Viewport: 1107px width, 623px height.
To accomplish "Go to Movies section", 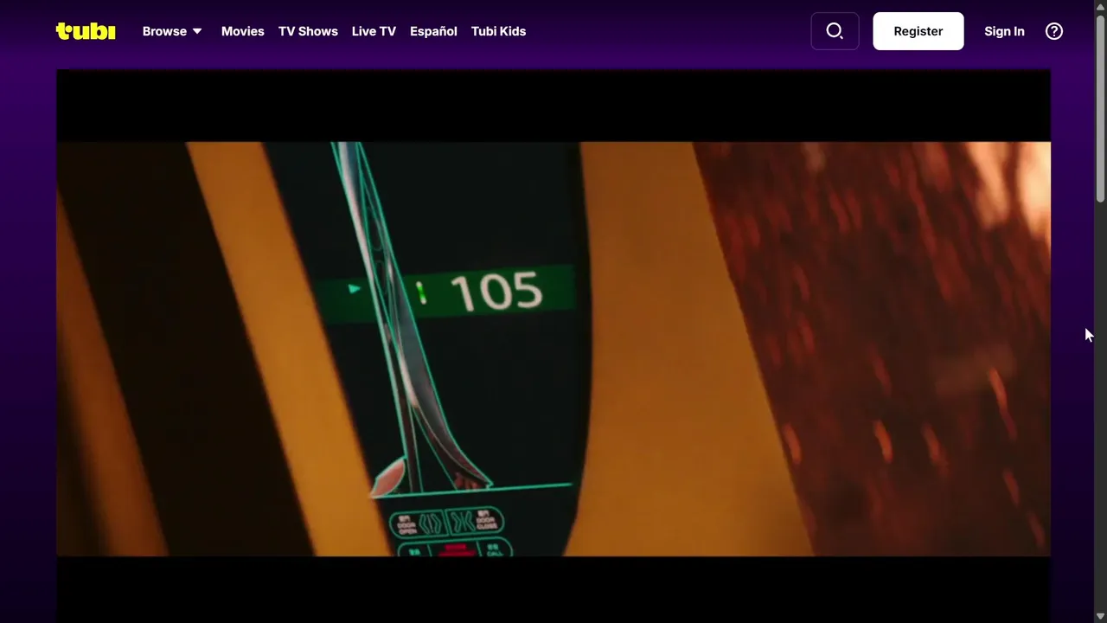I will (x=243, y=31).
